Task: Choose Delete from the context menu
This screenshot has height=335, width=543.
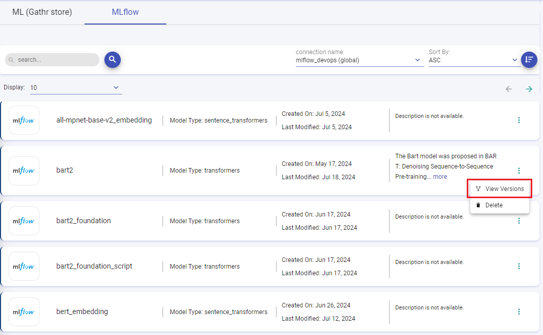Action: click(x=499, y=205)
